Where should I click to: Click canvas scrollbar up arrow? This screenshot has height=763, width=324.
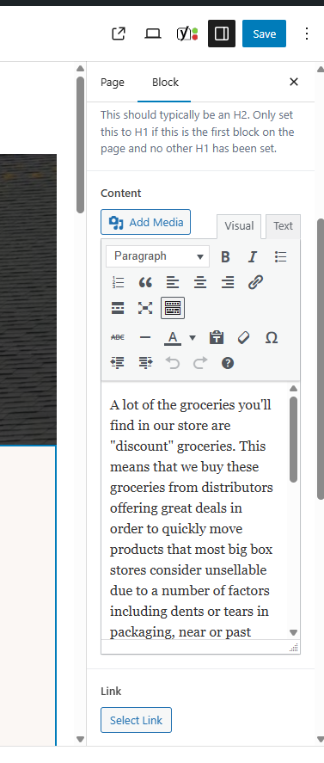click(81, 69)
